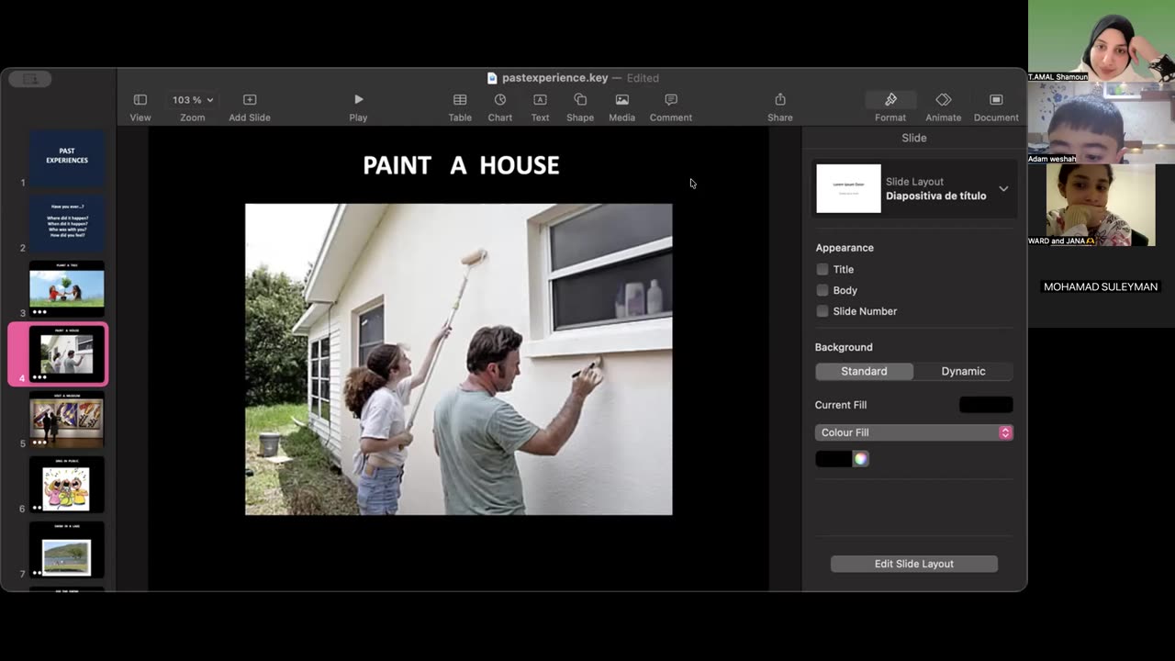Open the Format inspector
Viewport: 1175px width, 661px height.
pos(890,106)
